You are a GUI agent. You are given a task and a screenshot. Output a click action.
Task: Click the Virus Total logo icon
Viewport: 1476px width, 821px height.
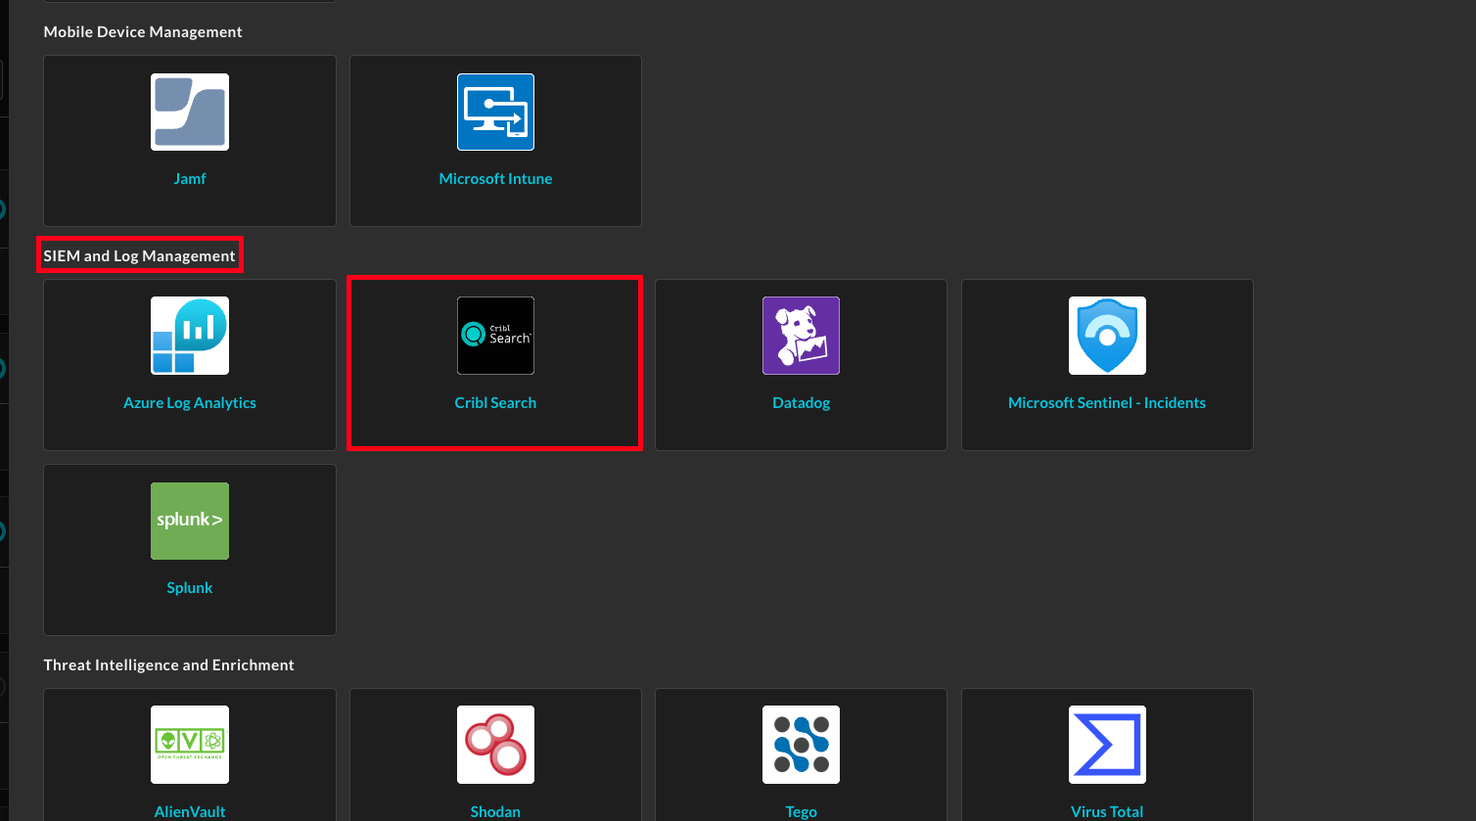(x=1107, y=745)
